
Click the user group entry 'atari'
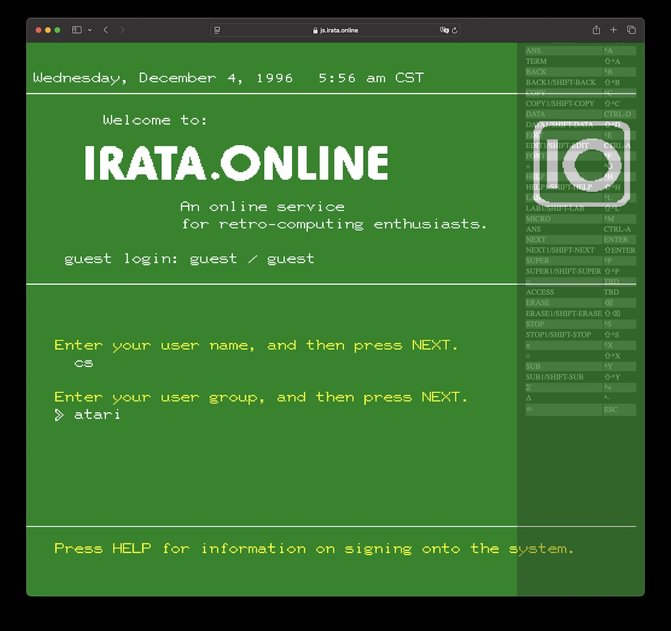[97, 414]
